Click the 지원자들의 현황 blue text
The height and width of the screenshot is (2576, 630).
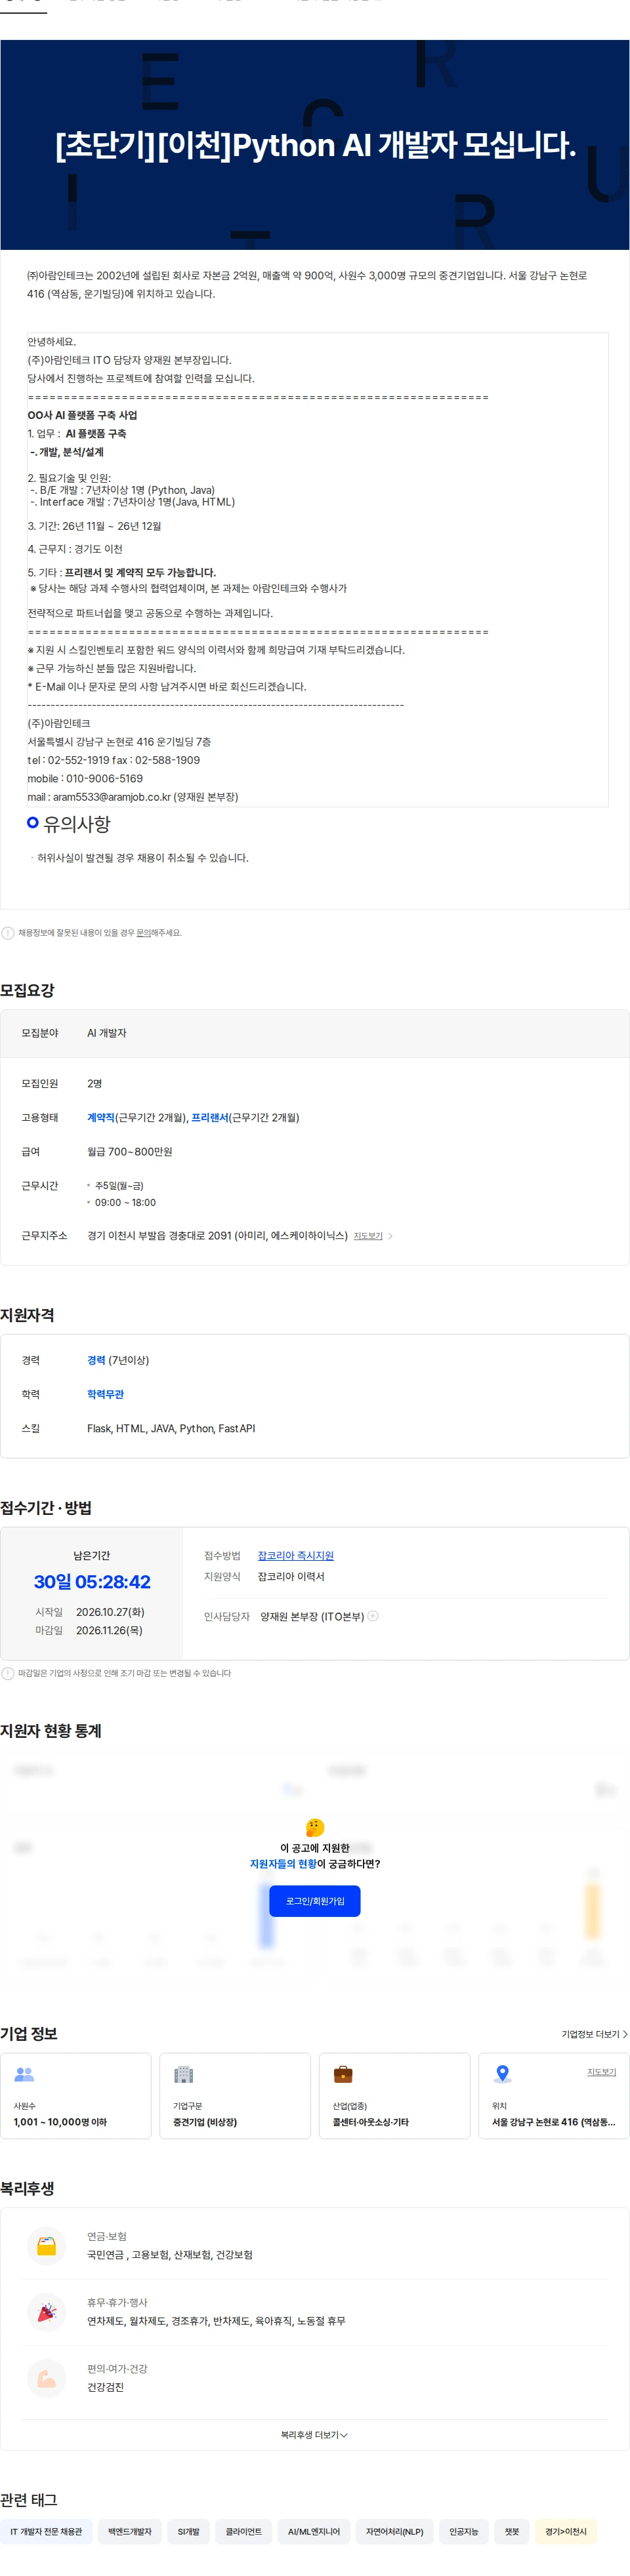point(283,1864)
